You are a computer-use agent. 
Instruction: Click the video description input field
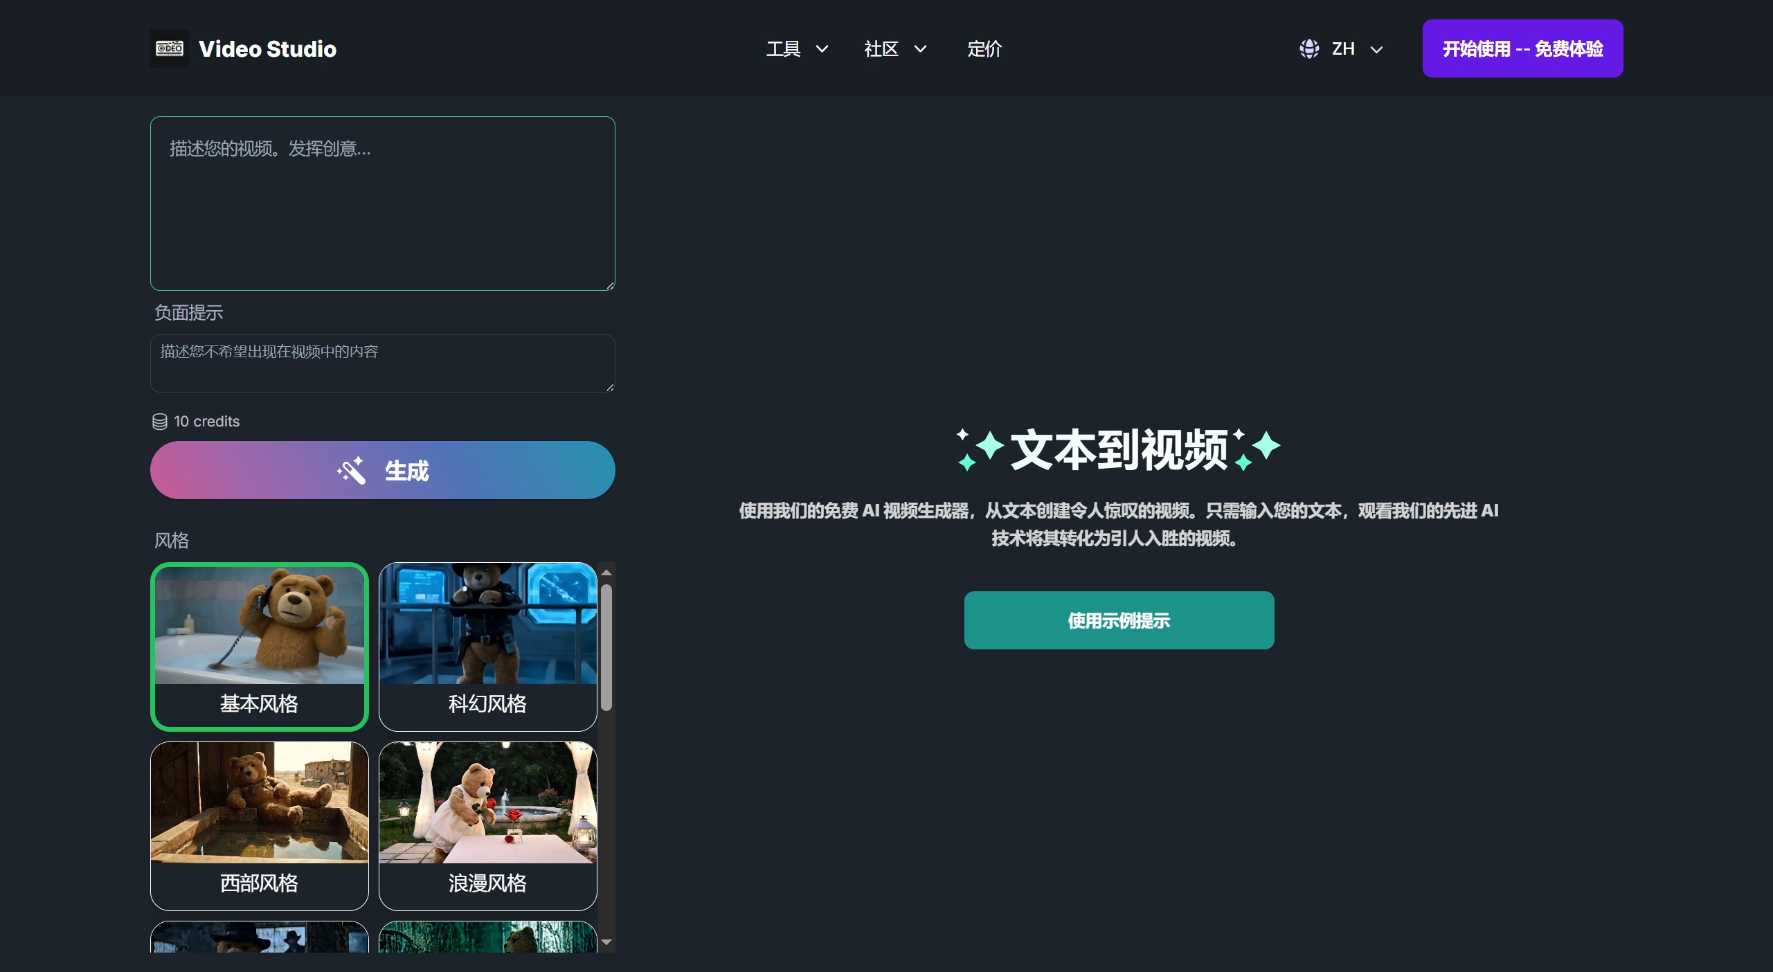[x=381, y=204]
